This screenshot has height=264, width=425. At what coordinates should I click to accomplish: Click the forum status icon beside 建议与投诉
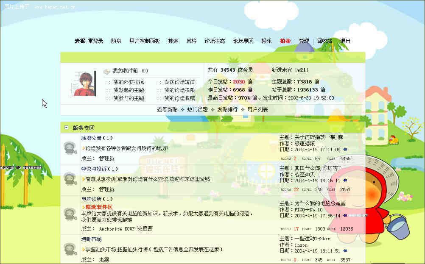(70, 179)
